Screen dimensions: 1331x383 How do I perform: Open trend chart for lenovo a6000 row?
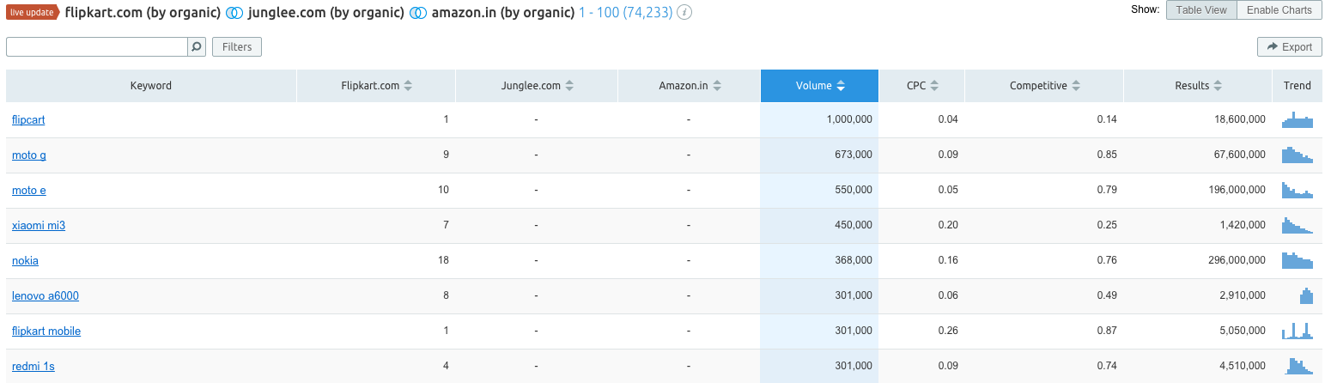click(x=1306, y=295)
